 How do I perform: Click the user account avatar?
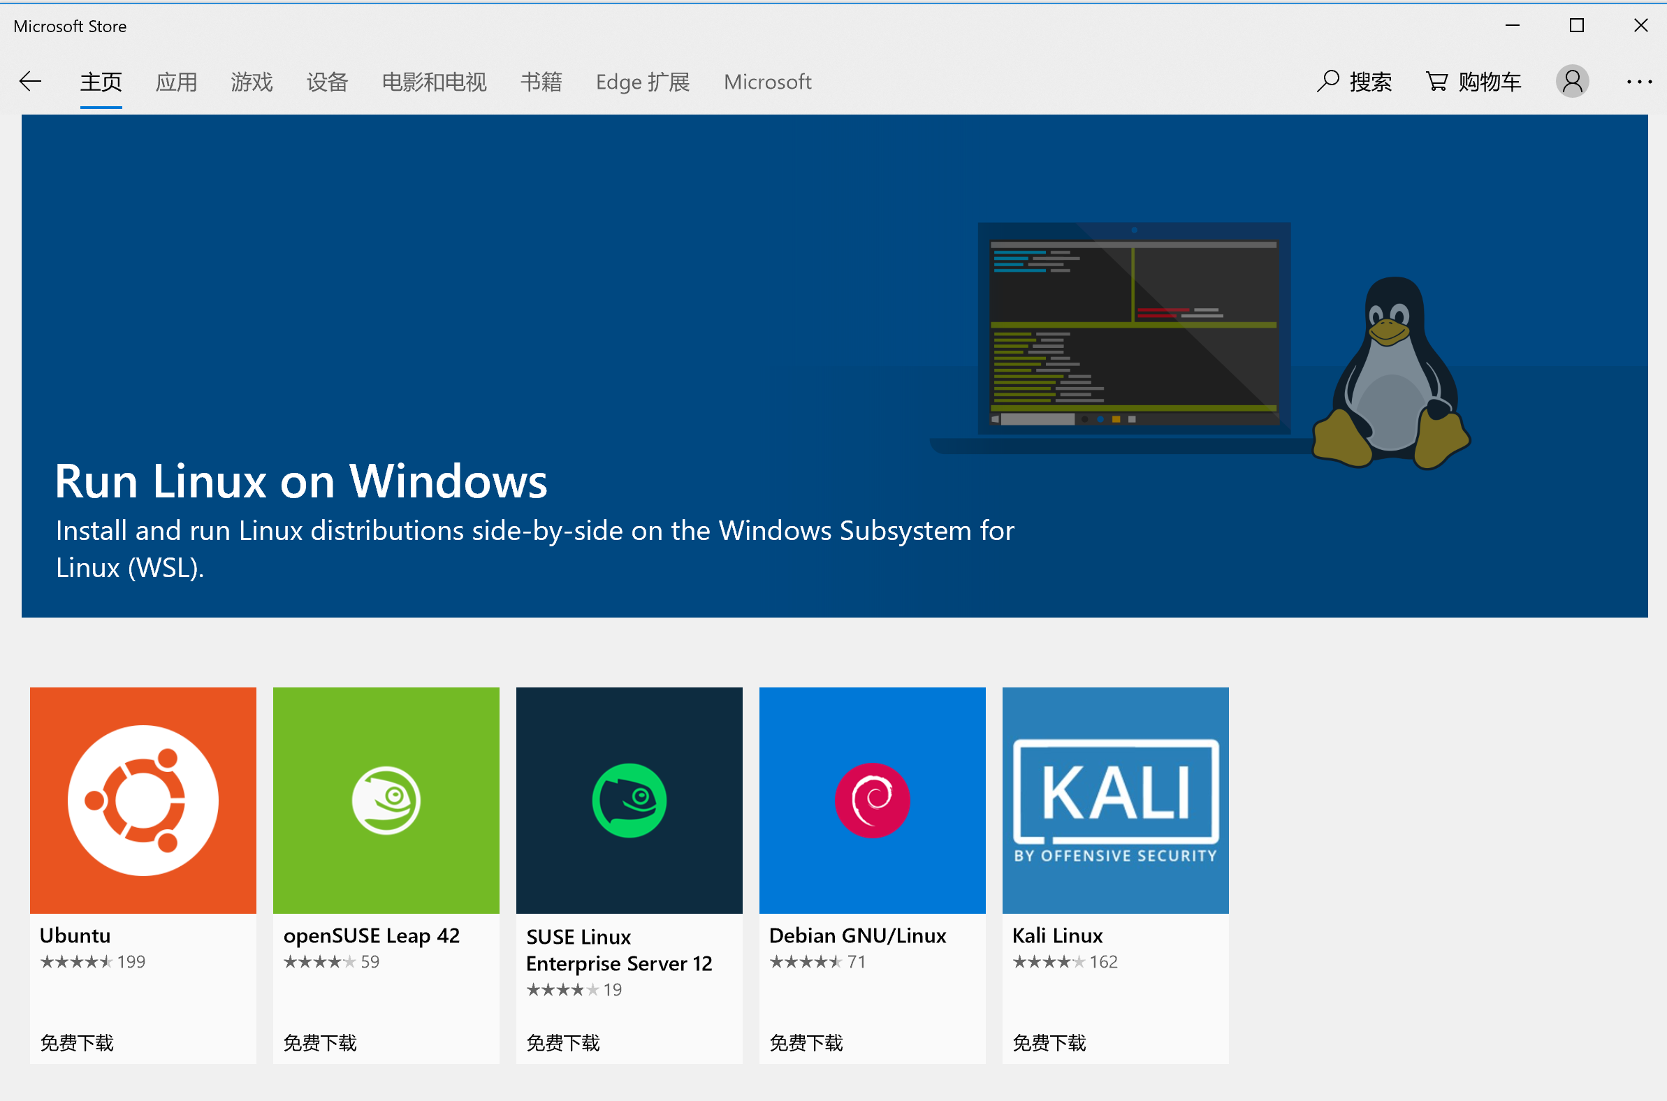(1572, 82)
